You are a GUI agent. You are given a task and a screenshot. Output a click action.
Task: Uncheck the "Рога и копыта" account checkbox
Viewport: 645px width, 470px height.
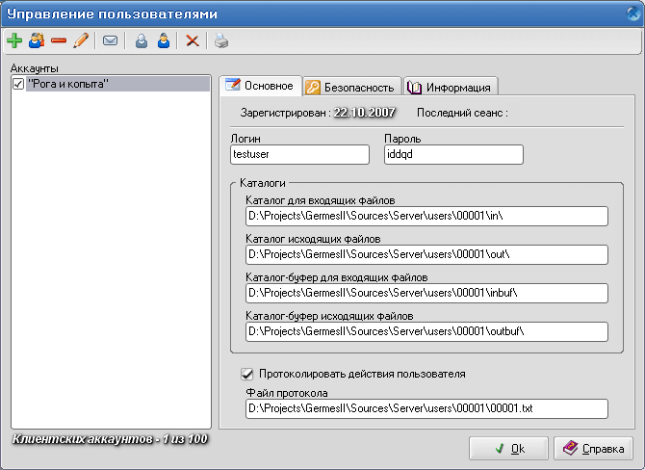[x=18, y=84]
